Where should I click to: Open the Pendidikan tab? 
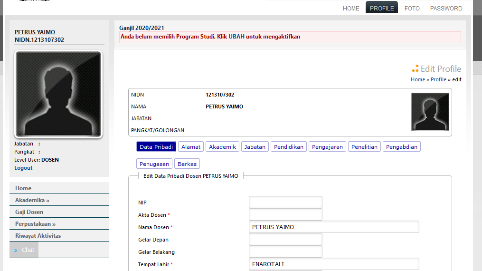coord(289,147)
